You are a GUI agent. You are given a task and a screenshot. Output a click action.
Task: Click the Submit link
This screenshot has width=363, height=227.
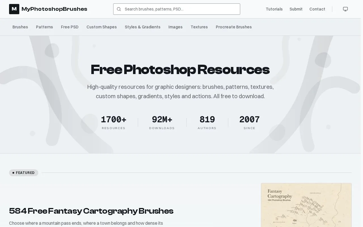pos(296,9)
